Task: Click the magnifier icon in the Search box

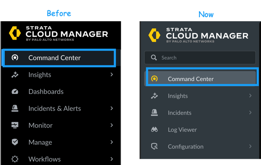Action: coord(154,58)
